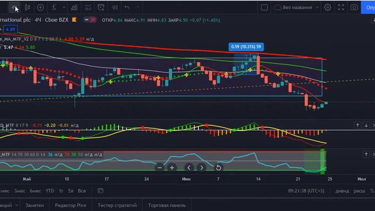Viewport: 375px width, 211px height.
Task: Reset the chart view with circular arrow
Action: point(219,168)
